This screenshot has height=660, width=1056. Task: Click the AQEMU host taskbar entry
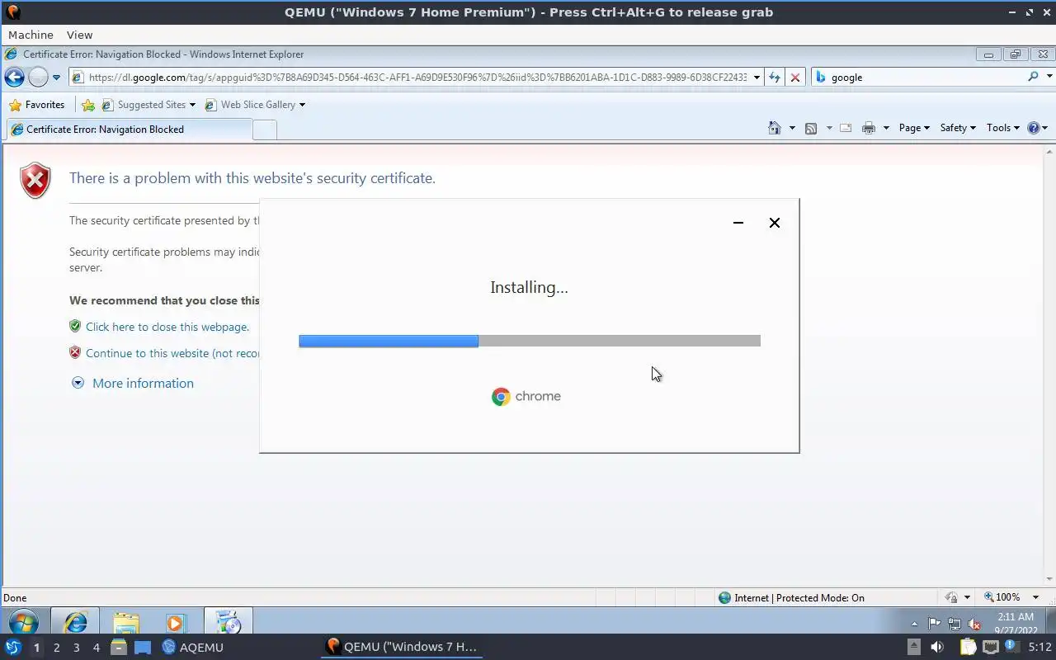coord(193,648)
